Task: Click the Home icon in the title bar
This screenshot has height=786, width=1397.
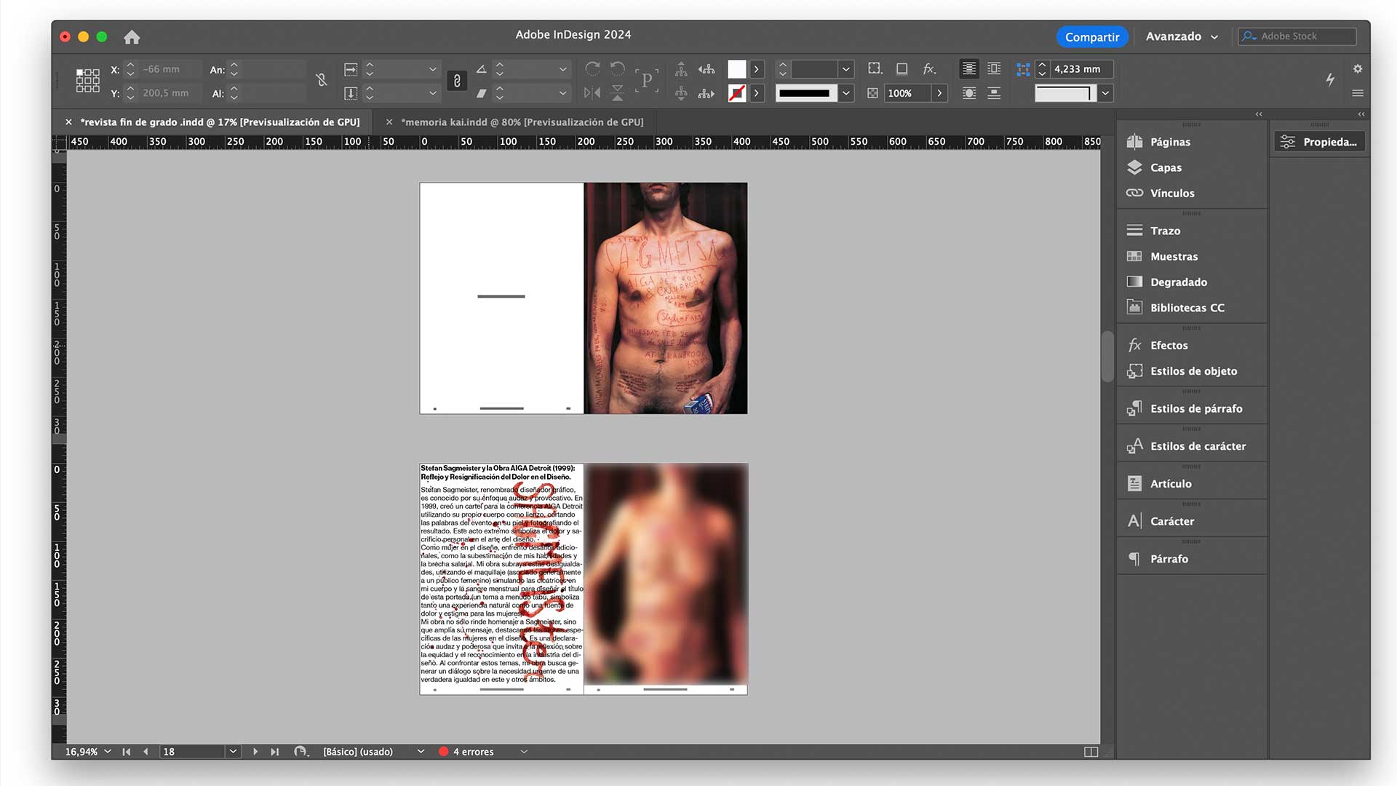Action: tap(132, 37)
